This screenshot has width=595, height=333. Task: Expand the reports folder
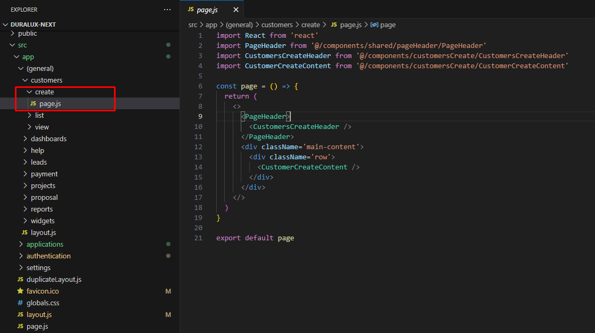[42, 209]
